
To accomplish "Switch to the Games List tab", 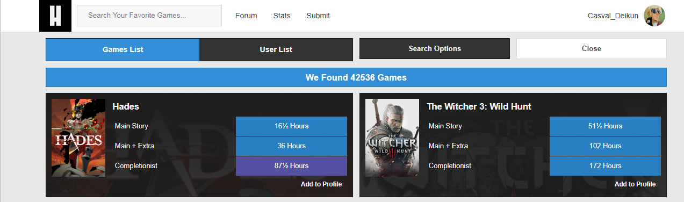I will (x=123, y=49).
